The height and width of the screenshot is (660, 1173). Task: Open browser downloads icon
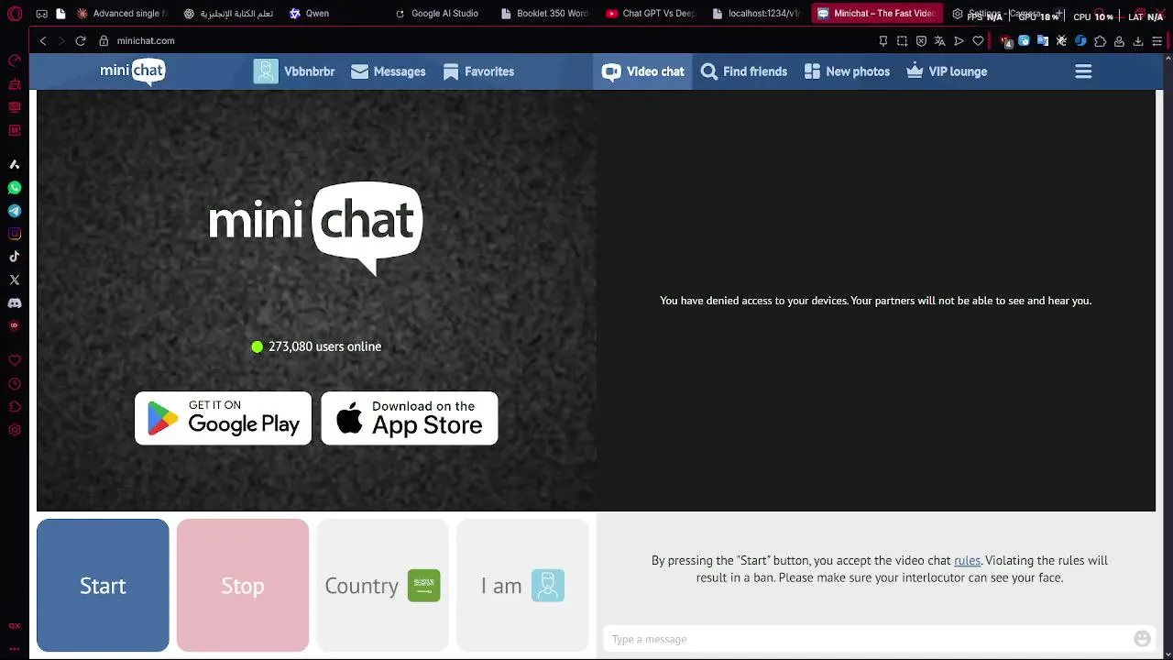1138,40
